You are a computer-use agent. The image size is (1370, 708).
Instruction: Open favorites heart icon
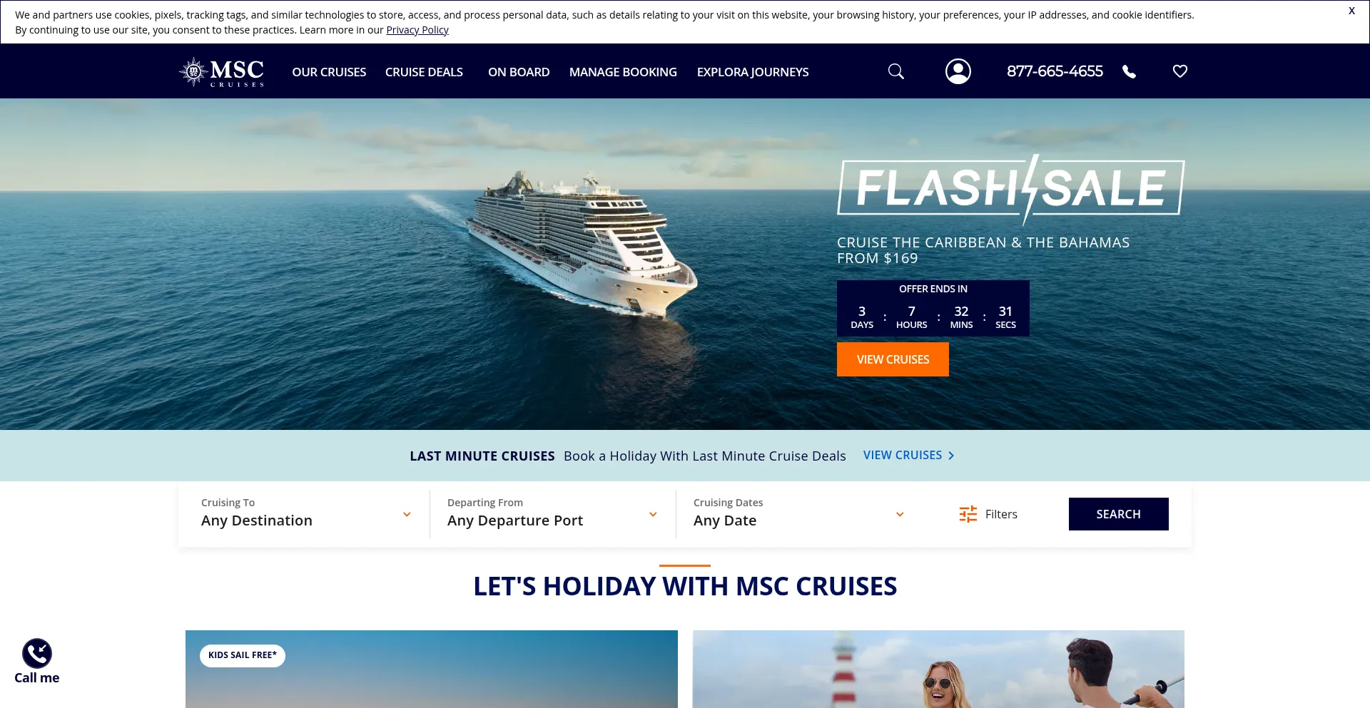(1180, 71)
